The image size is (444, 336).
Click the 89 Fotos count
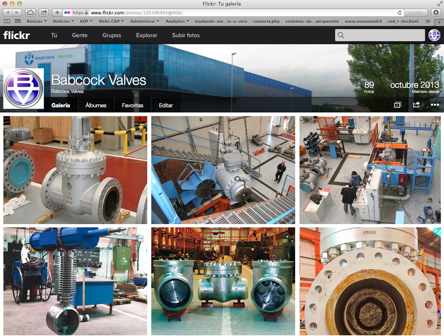click(x=369, y=87)
